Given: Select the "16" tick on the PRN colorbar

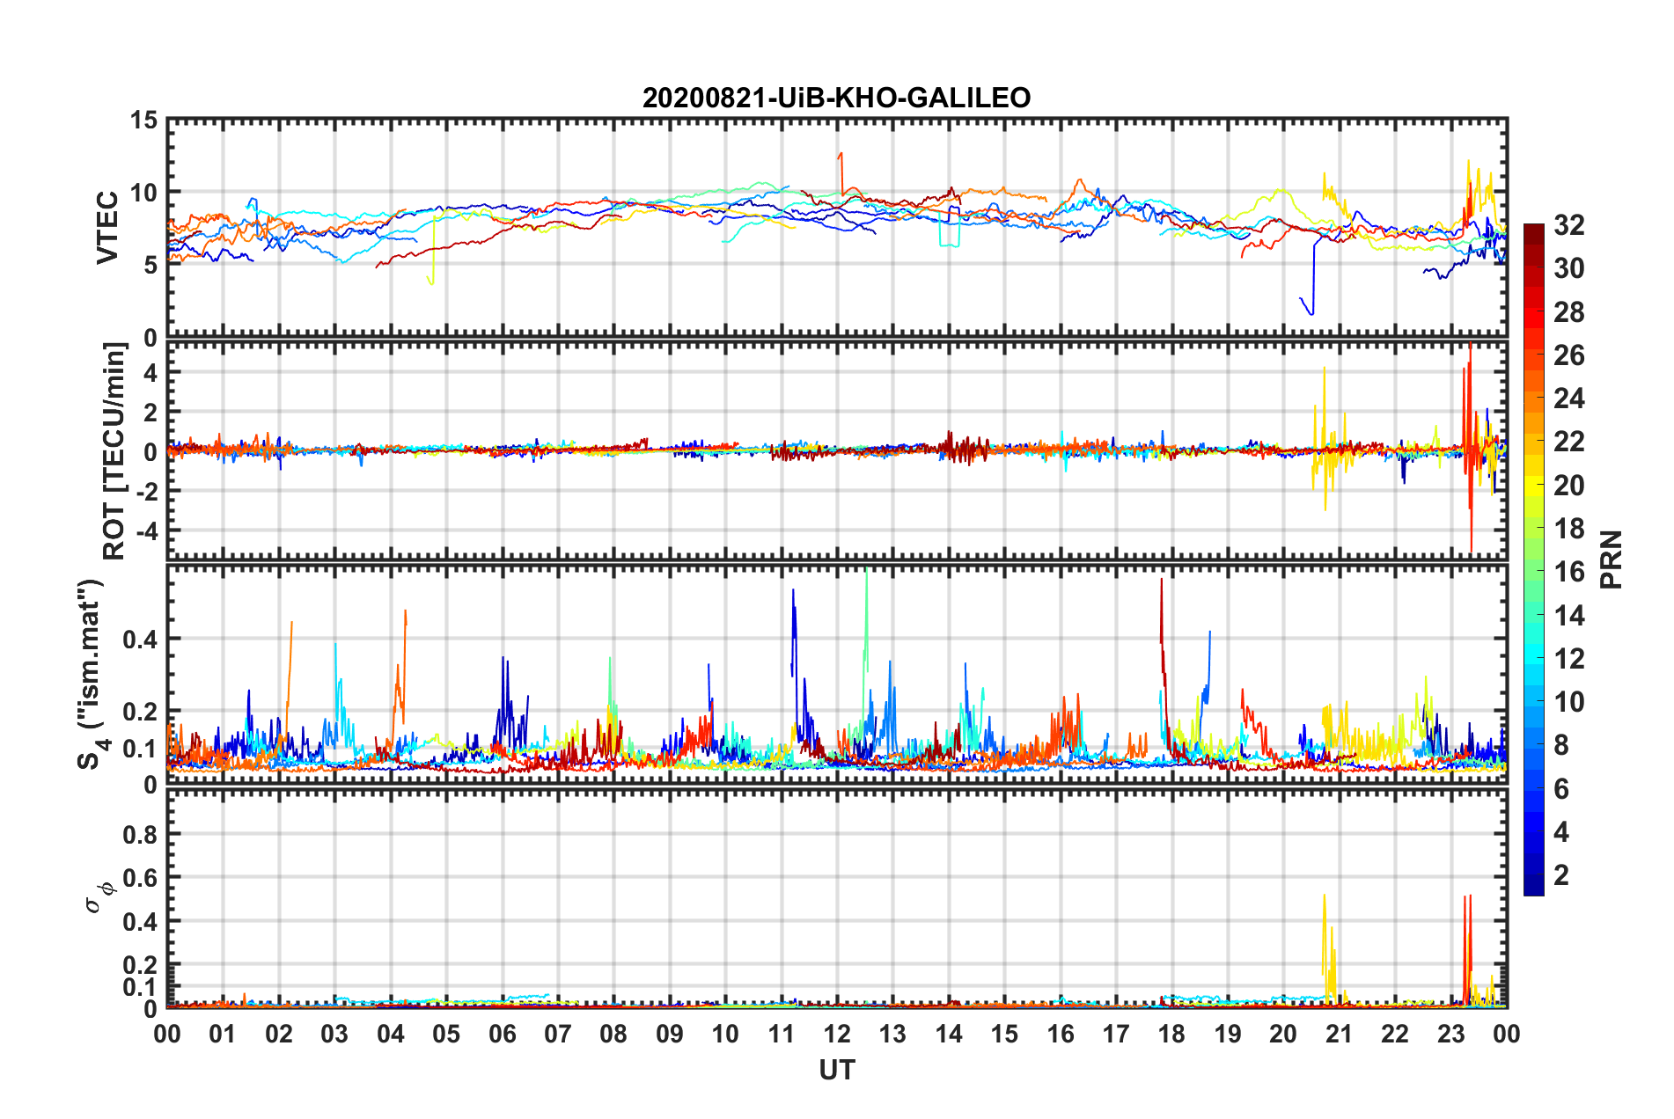Looking at the screenshot, I should coord(1568,572).
